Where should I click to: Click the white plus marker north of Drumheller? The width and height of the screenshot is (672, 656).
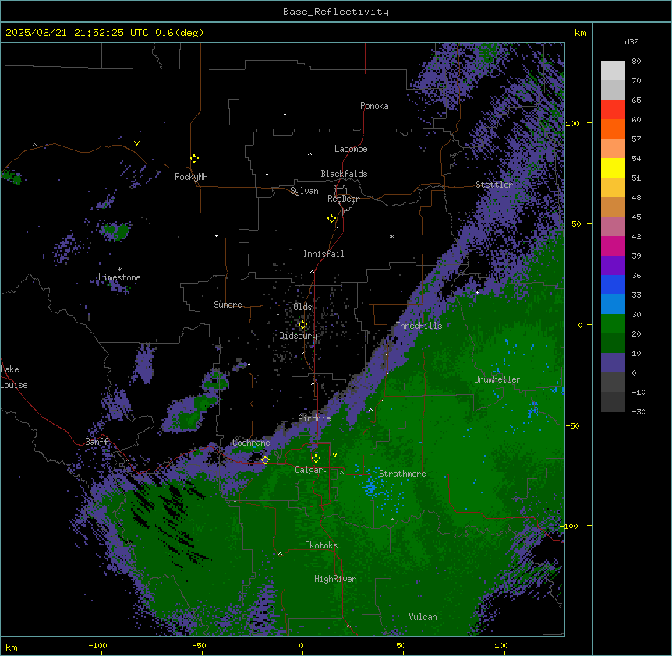[477, 292]
